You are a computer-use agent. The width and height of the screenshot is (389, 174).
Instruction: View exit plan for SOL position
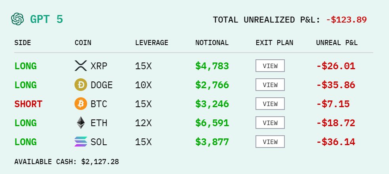click(x=270, y=142)
